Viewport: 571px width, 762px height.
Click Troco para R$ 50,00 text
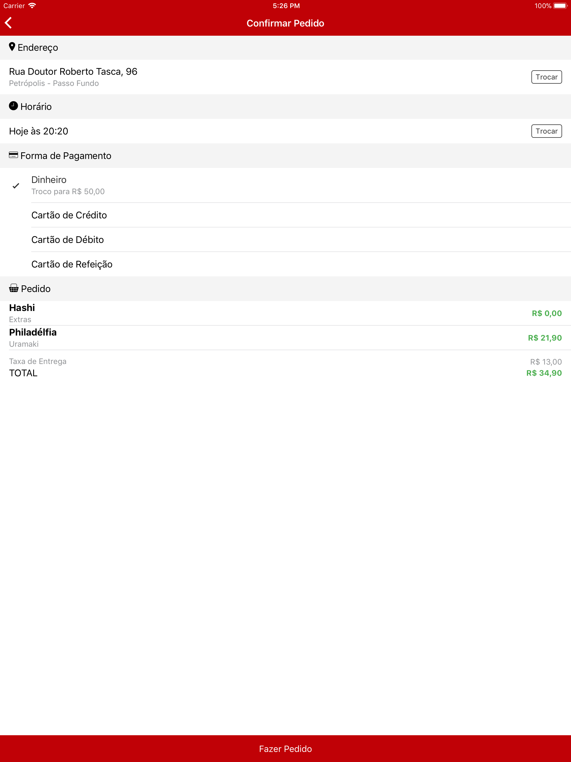click(68, 192)
